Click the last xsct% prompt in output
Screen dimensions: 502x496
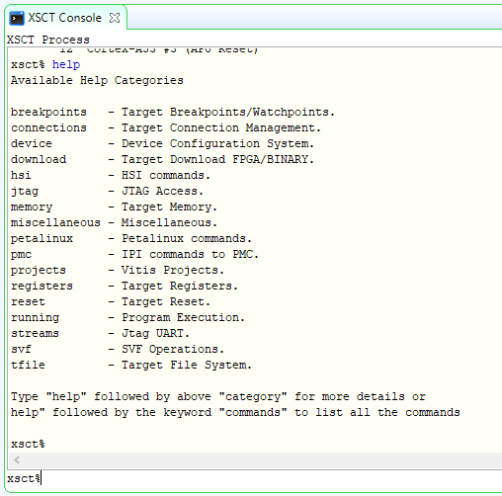coord(28,444)
